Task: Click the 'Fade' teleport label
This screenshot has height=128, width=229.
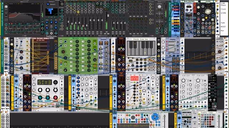Action: click(x=223, y=23)
